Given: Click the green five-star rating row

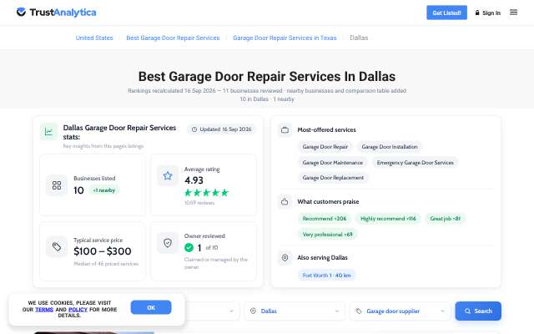Looking at the screenshot, I should 206,193.
